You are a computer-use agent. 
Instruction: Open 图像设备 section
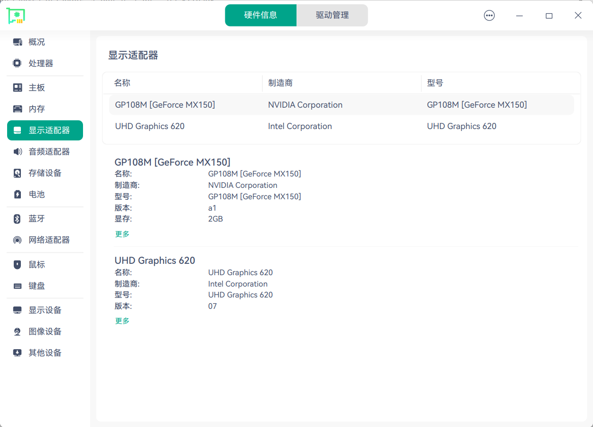click(x=45, y=332)
